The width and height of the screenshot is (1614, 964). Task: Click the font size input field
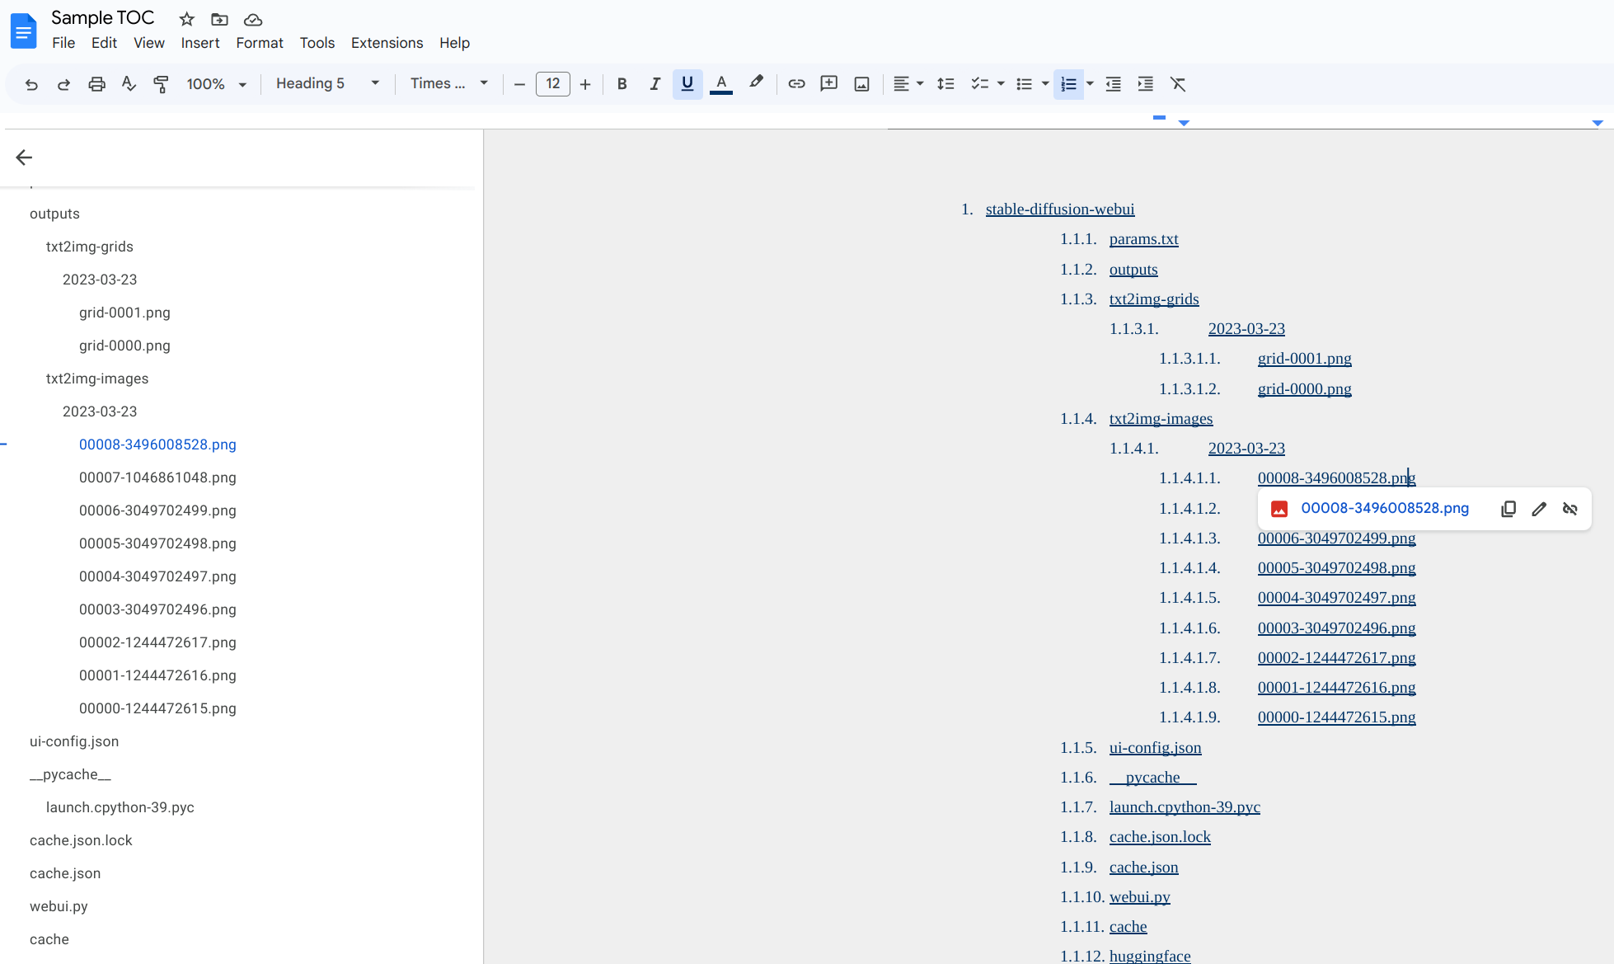tap(552, 84)
